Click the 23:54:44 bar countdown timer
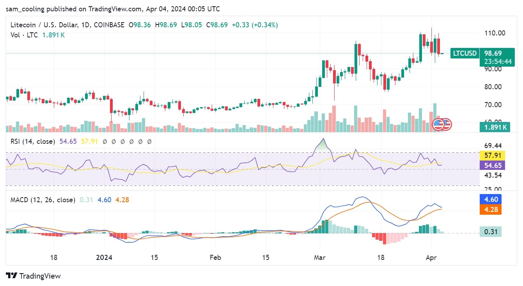The height and width of the screenshot is (286, 523). click(x=498, y=62)
